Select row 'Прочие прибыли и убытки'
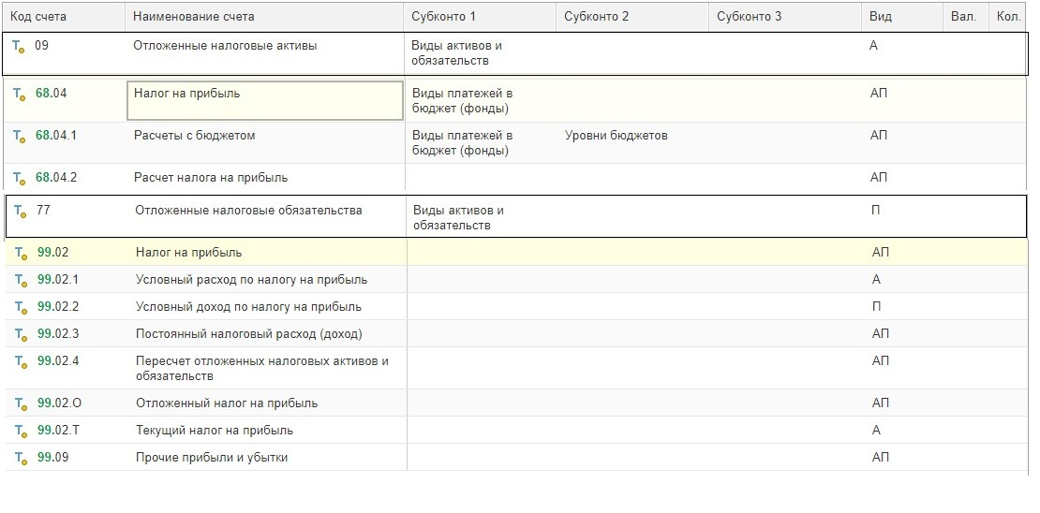Image resolution: width=1040 pixels, height=513 pixels. click(211, 458)
